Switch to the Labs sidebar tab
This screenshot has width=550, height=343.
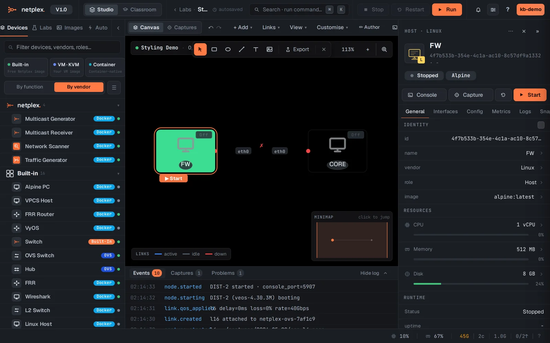(42, 28)
